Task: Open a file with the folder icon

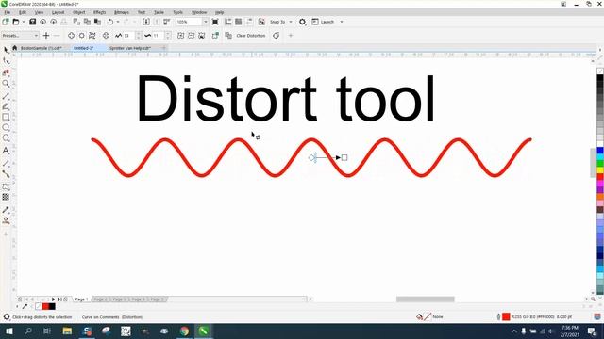Action: point(16,22)
